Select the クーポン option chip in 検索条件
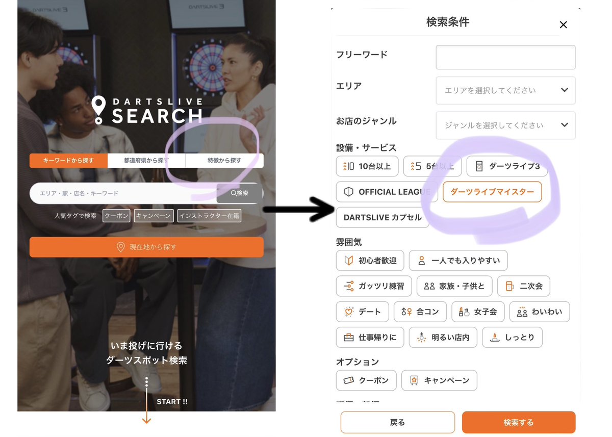The image size is (612, 437). [x=366, y=380]
